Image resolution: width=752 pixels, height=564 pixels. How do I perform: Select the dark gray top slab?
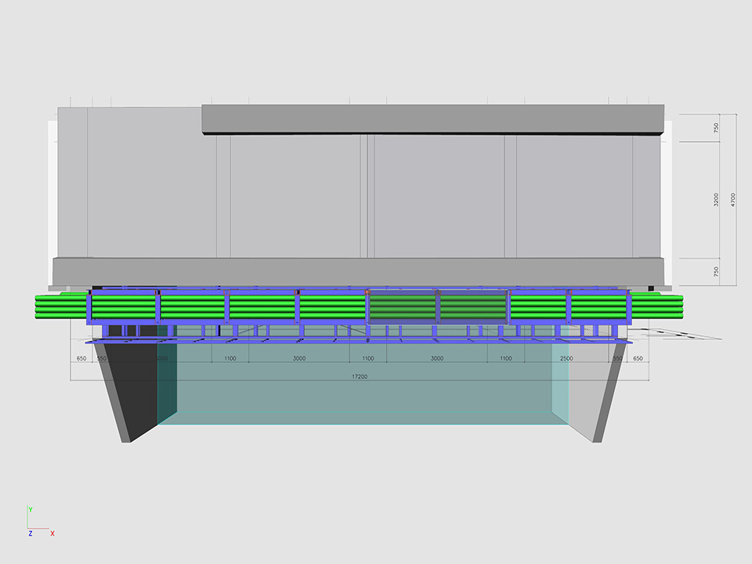pos(432,118)
